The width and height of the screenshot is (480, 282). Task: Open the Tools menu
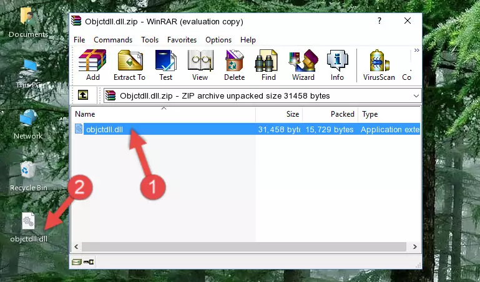tap(150, 40)
